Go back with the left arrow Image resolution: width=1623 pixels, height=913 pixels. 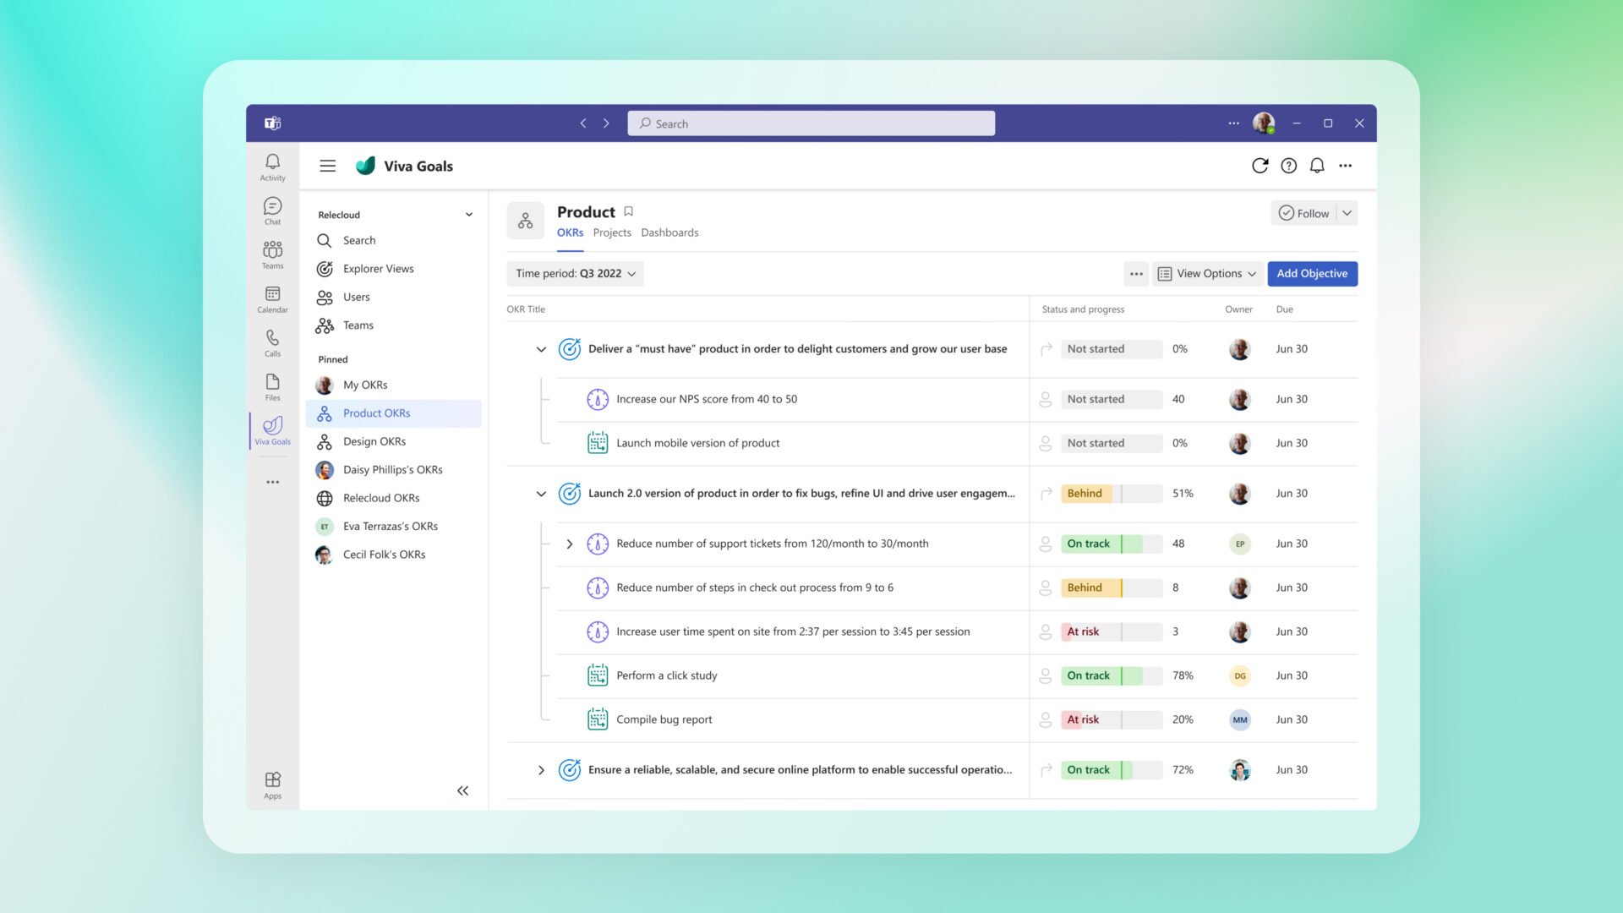pyautogui.click(x=582, y=123)
